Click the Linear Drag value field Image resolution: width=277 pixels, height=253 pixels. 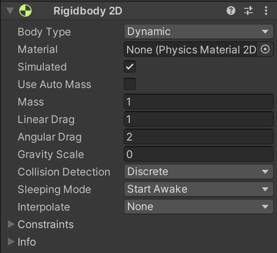[x=199, y=119]
